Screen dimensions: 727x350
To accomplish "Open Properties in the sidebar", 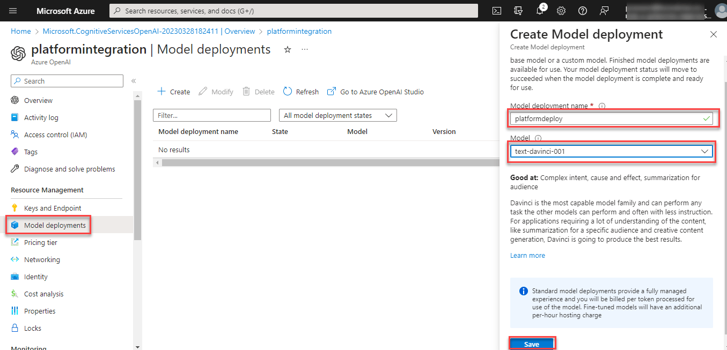I will point(40,311).
